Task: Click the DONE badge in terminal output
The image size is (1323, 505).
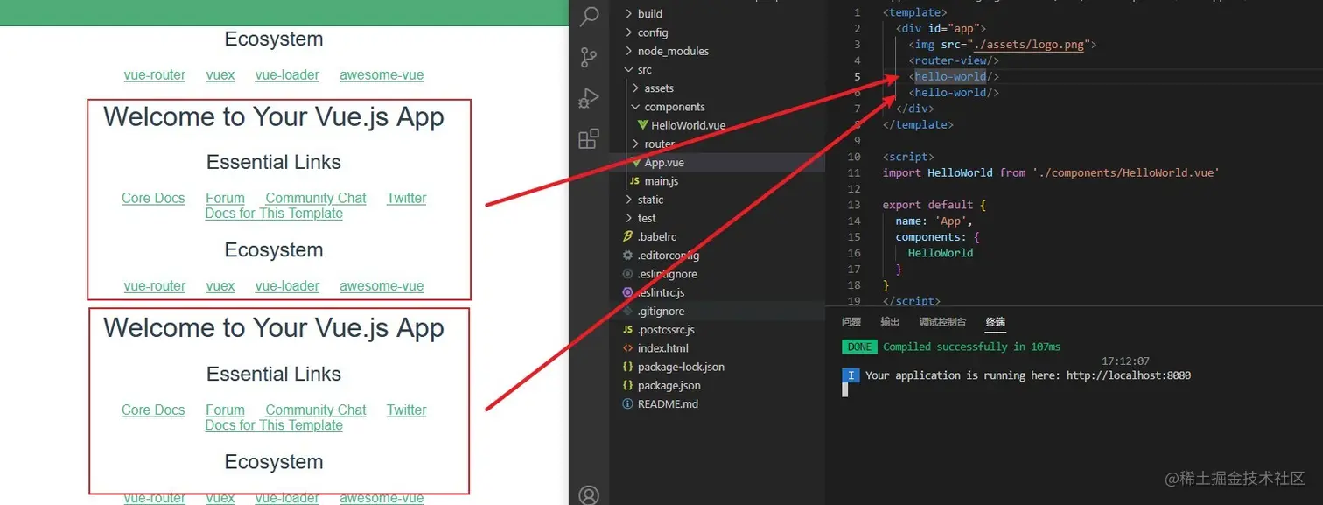Action: [x=859, y=347]
